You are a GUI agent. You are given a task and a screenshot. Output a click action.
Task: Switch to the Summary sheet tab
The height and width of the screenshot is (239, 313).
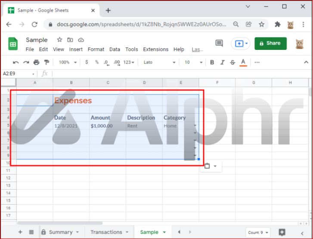click(60, 232)
